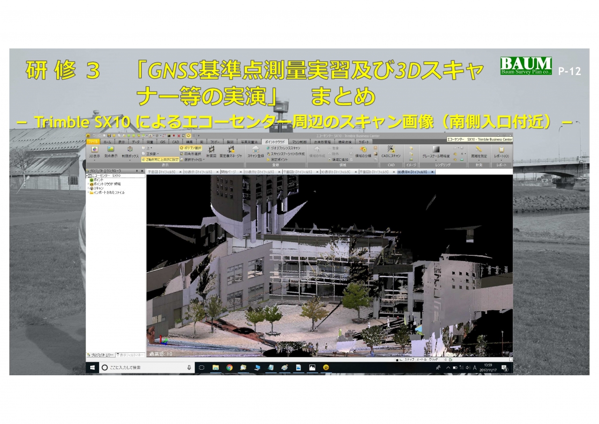This screenshot has height=424, width=599.
Task: Click スキャンステーションの作成 create scan station
Action: [x=286, y=153]
